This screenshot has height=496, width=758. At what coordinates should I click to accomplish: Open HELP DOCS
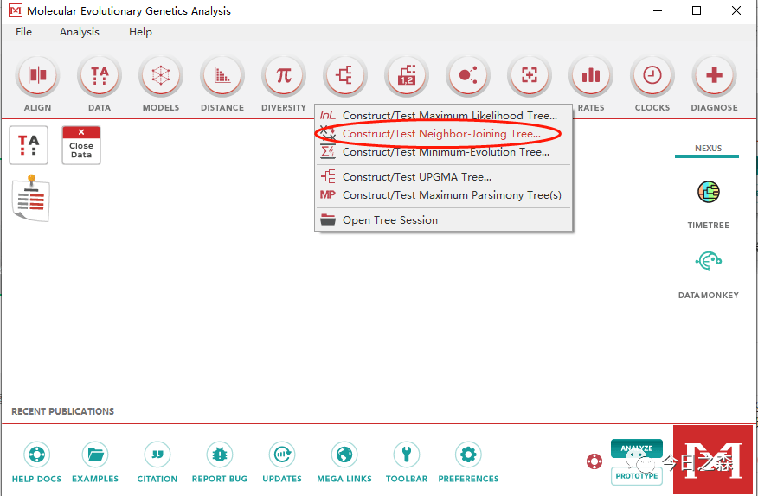(36, 455)
